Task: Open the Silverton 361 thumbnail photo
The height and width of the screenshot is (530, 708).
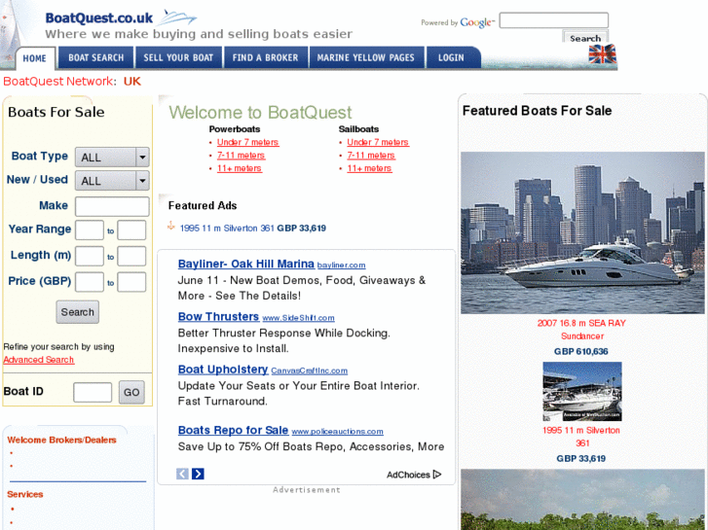Action: coord(582,392)
